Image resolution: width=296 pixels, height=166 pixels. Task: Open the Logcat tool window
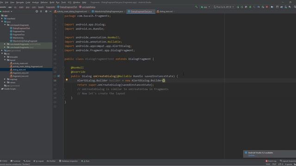coord(38,161)
